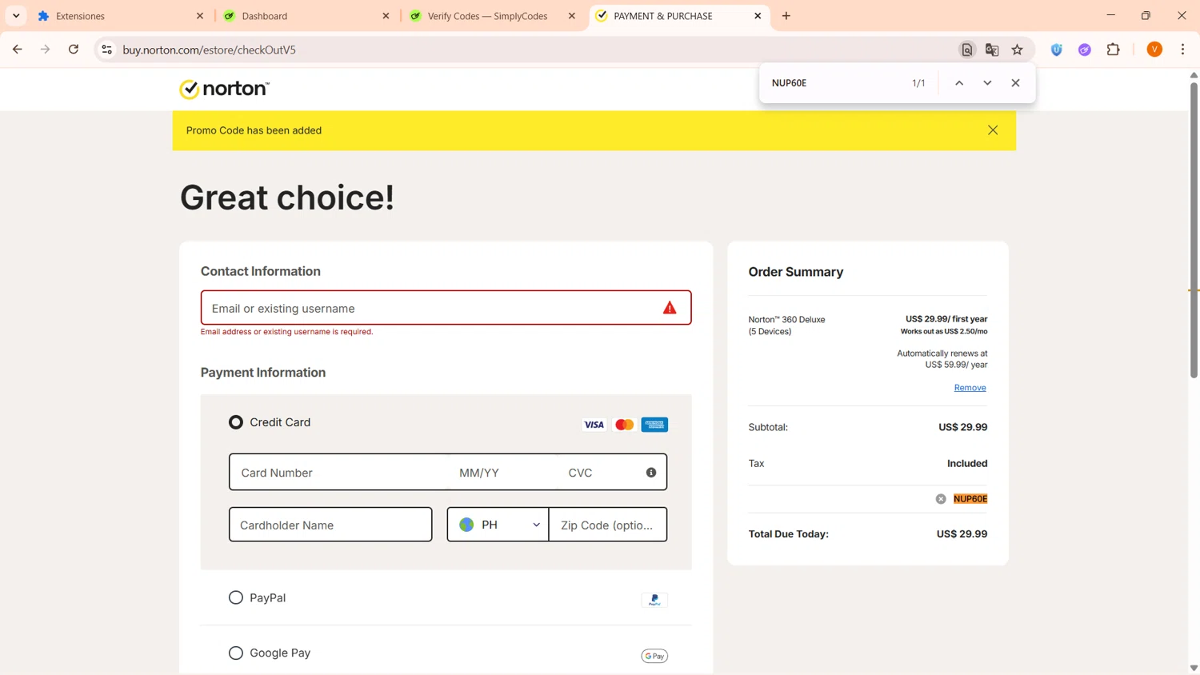Screen dimensions: 1200x675
Task: Open the tab search dropdown arrow
Action: click(x=16, y=16)
